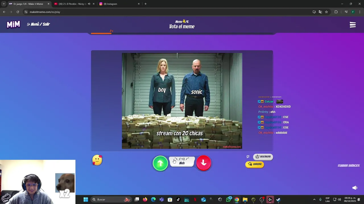The height and width of the screenshot is (204, 364).
Task: Open the tab search dropdown
Action: click(x=3, y=4)
